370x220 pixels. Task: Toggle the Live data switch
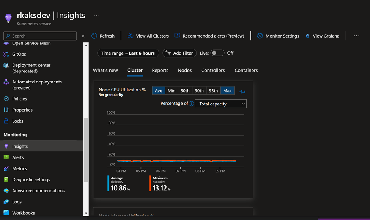click(x=217, y=53)
